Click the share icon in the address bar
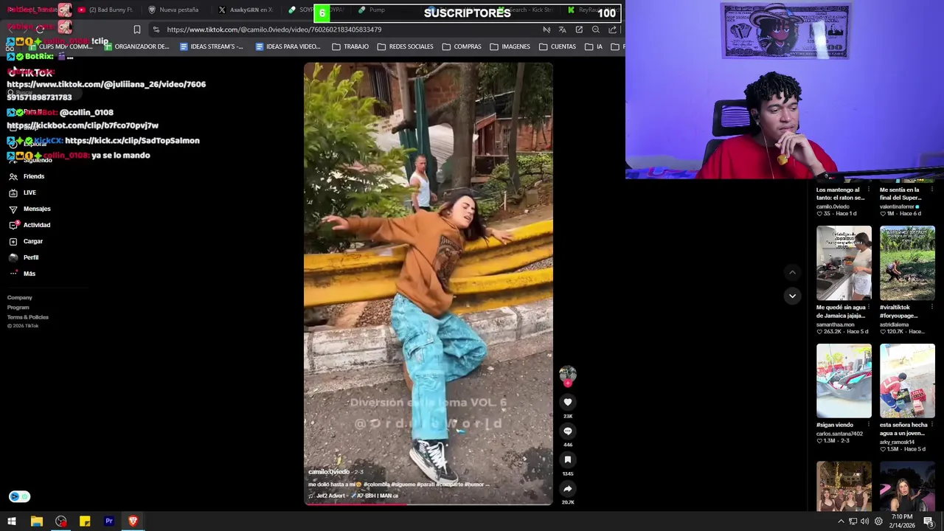944x531 pixels. pos(613,29)
